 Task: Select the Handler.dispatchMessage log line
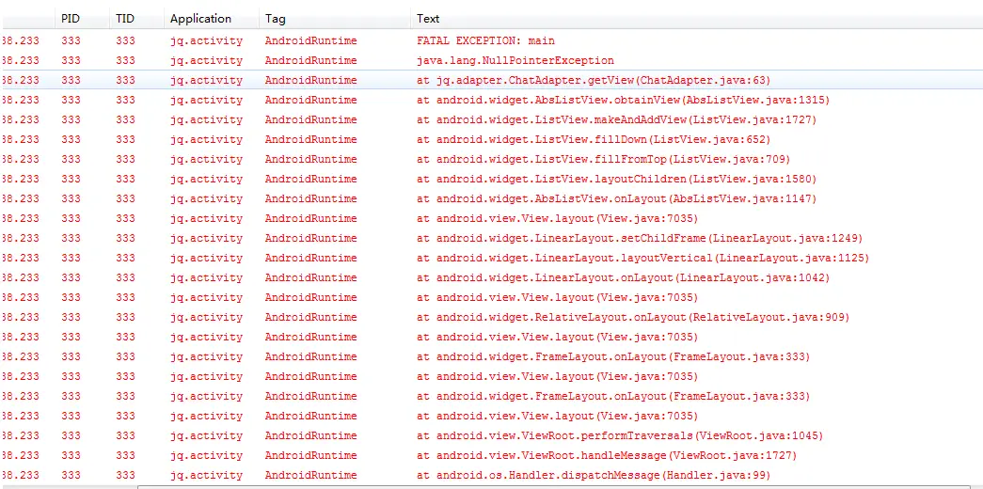pyautogui.click(x=491, y=475)
